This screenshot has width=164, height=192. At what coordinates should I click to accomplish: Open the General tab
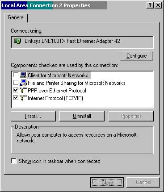pos(16,17)
